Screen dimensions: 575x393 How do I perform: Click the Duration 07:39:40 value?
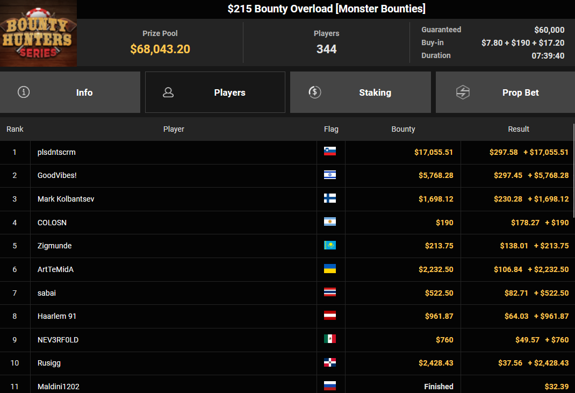(x=548, y=56)
